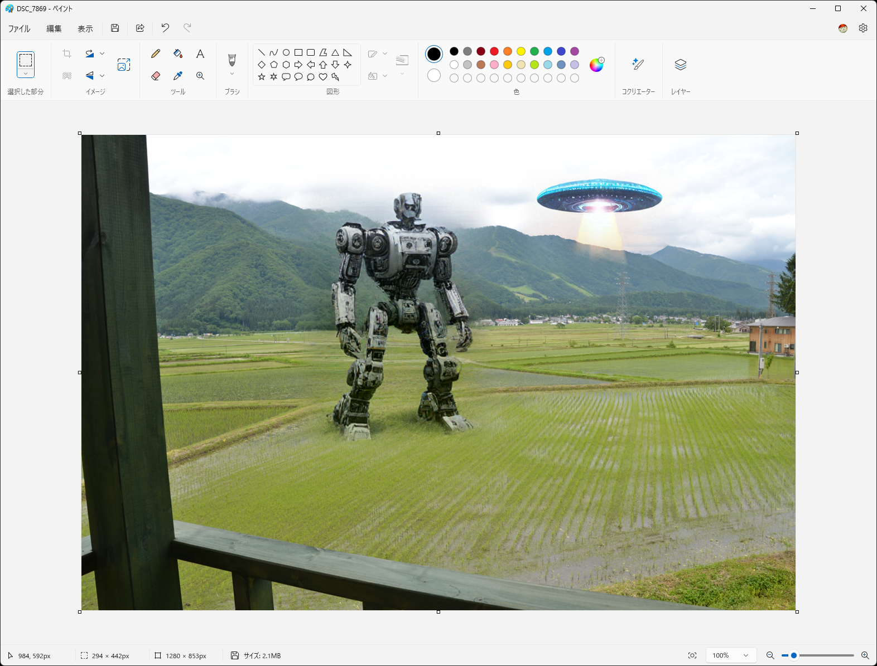Select the Fill bucket tool
The height and width of the screenshot is (666, 877).
pyautogui.click(x=178, y=54)
